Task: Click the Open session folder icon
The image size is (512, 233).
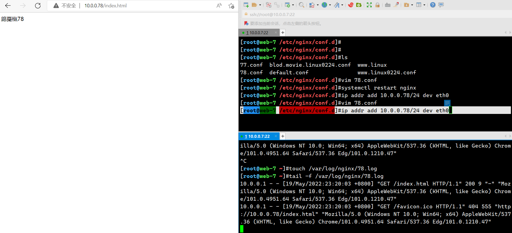Action: 255,5
